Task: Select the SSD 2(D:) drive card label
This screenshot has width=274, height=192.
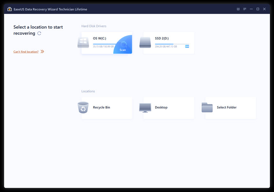Action: pyautogui.click(x=162, y=38)
